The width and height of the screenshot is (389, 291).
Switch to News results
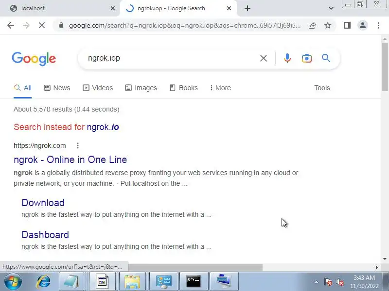click(x=57, y=88)
